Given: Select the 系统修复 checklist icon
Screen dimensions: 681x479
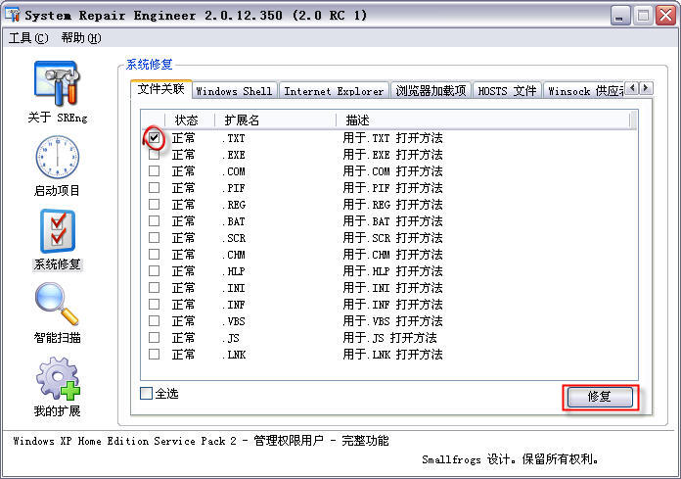Looking at the screenshot, I should tap(58, 231).
